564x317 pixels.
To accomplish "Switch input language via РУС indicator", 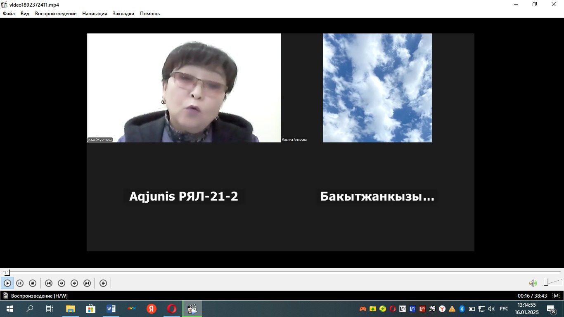I will click(504, 309).
